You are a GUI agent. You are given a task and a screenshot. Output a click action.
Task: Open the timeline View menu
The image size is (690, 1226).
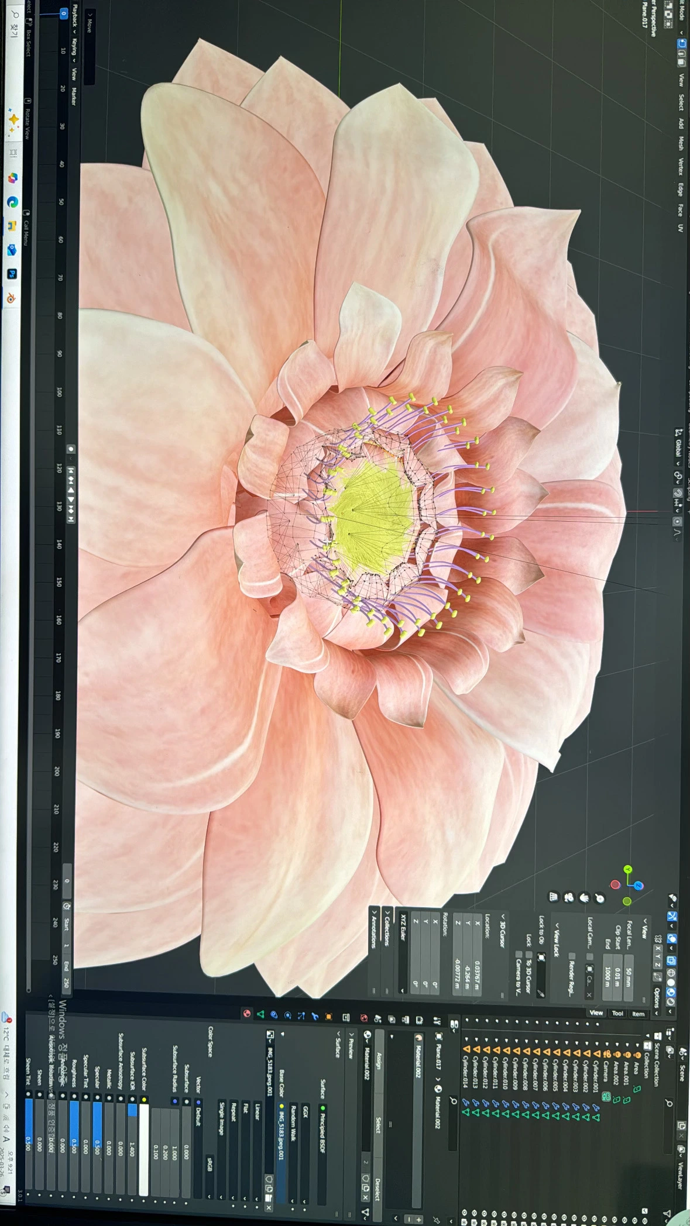(x=74, y=74)
